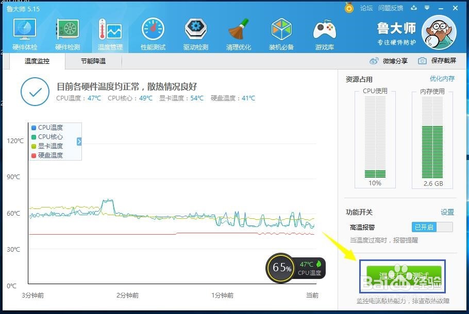The height and width of the screenshot is (314, 469).
Task: Click 优化内存 optimize memory link
Action: point(442,79)
